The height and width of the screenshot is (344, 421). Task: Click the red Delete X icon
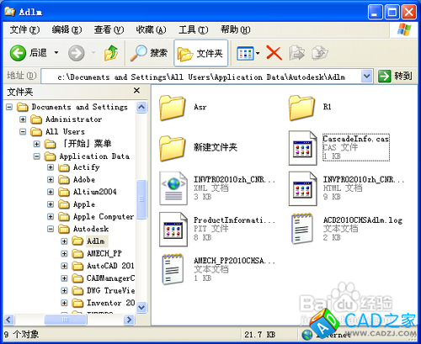tap(274, 53)
